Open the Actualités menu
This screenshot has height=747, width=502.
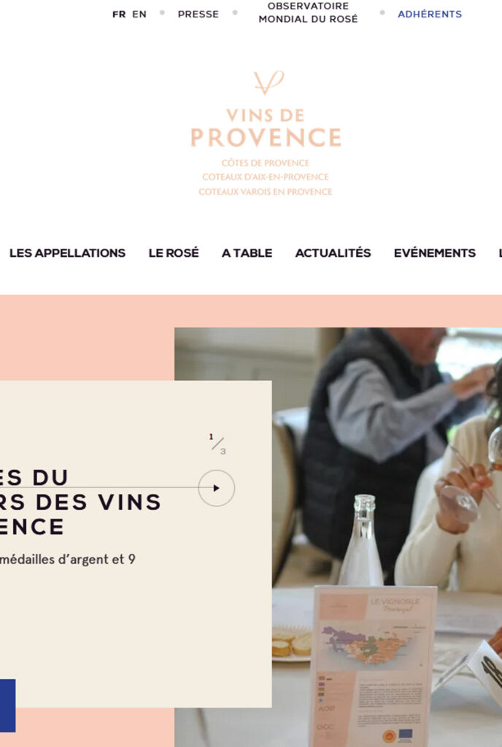coord(333,253)
